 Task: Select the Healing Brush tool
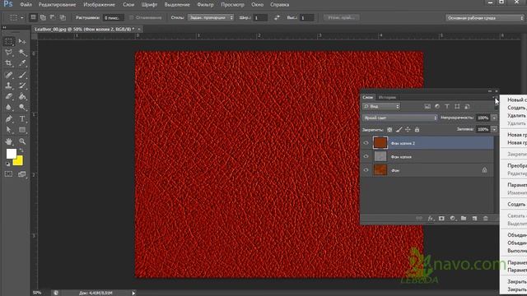9,75
